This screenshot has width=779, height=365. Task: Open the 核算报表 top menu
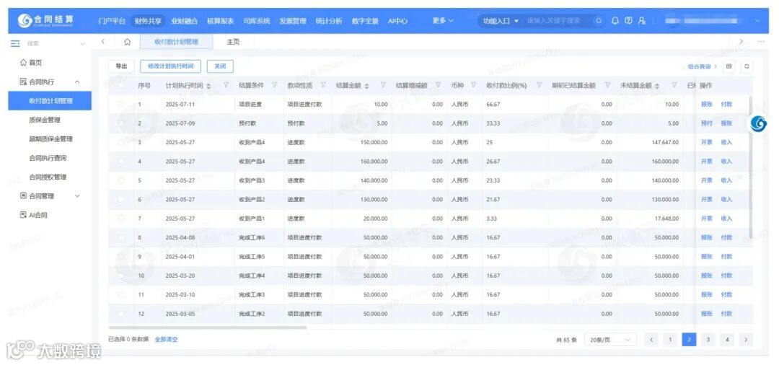[220, 21]
